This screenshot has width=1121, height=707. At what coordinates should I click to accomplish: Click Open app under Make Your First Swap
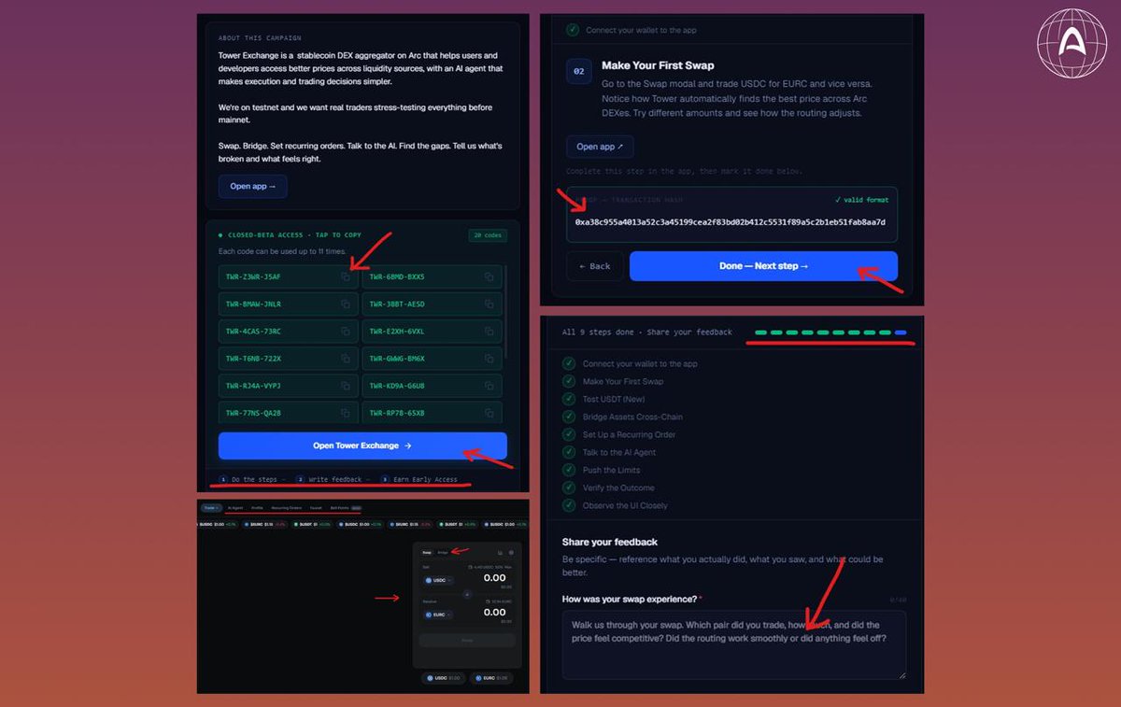[x=600, y=147]
